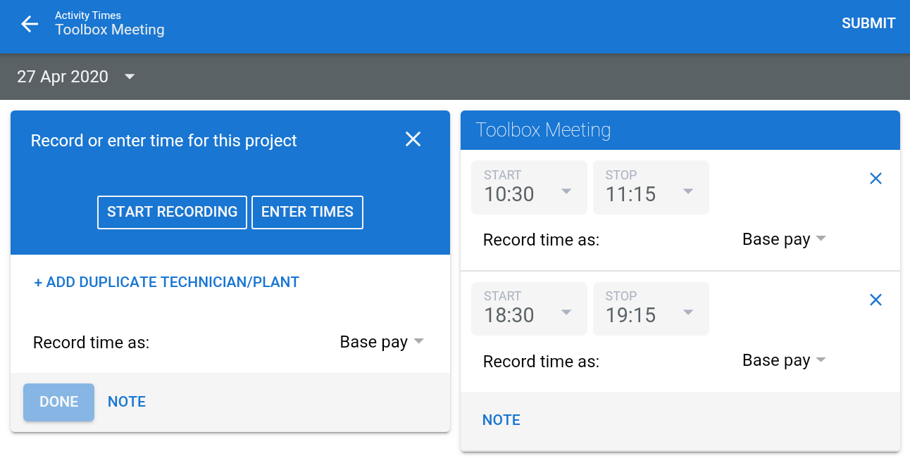Change Base pay in left panel

pos(382,342)
